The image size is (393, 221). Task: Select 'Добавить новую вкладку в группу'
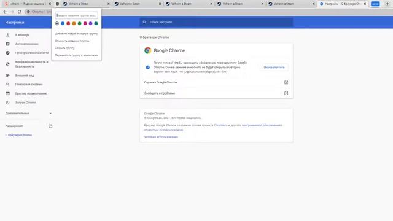[x=76, y=34]
